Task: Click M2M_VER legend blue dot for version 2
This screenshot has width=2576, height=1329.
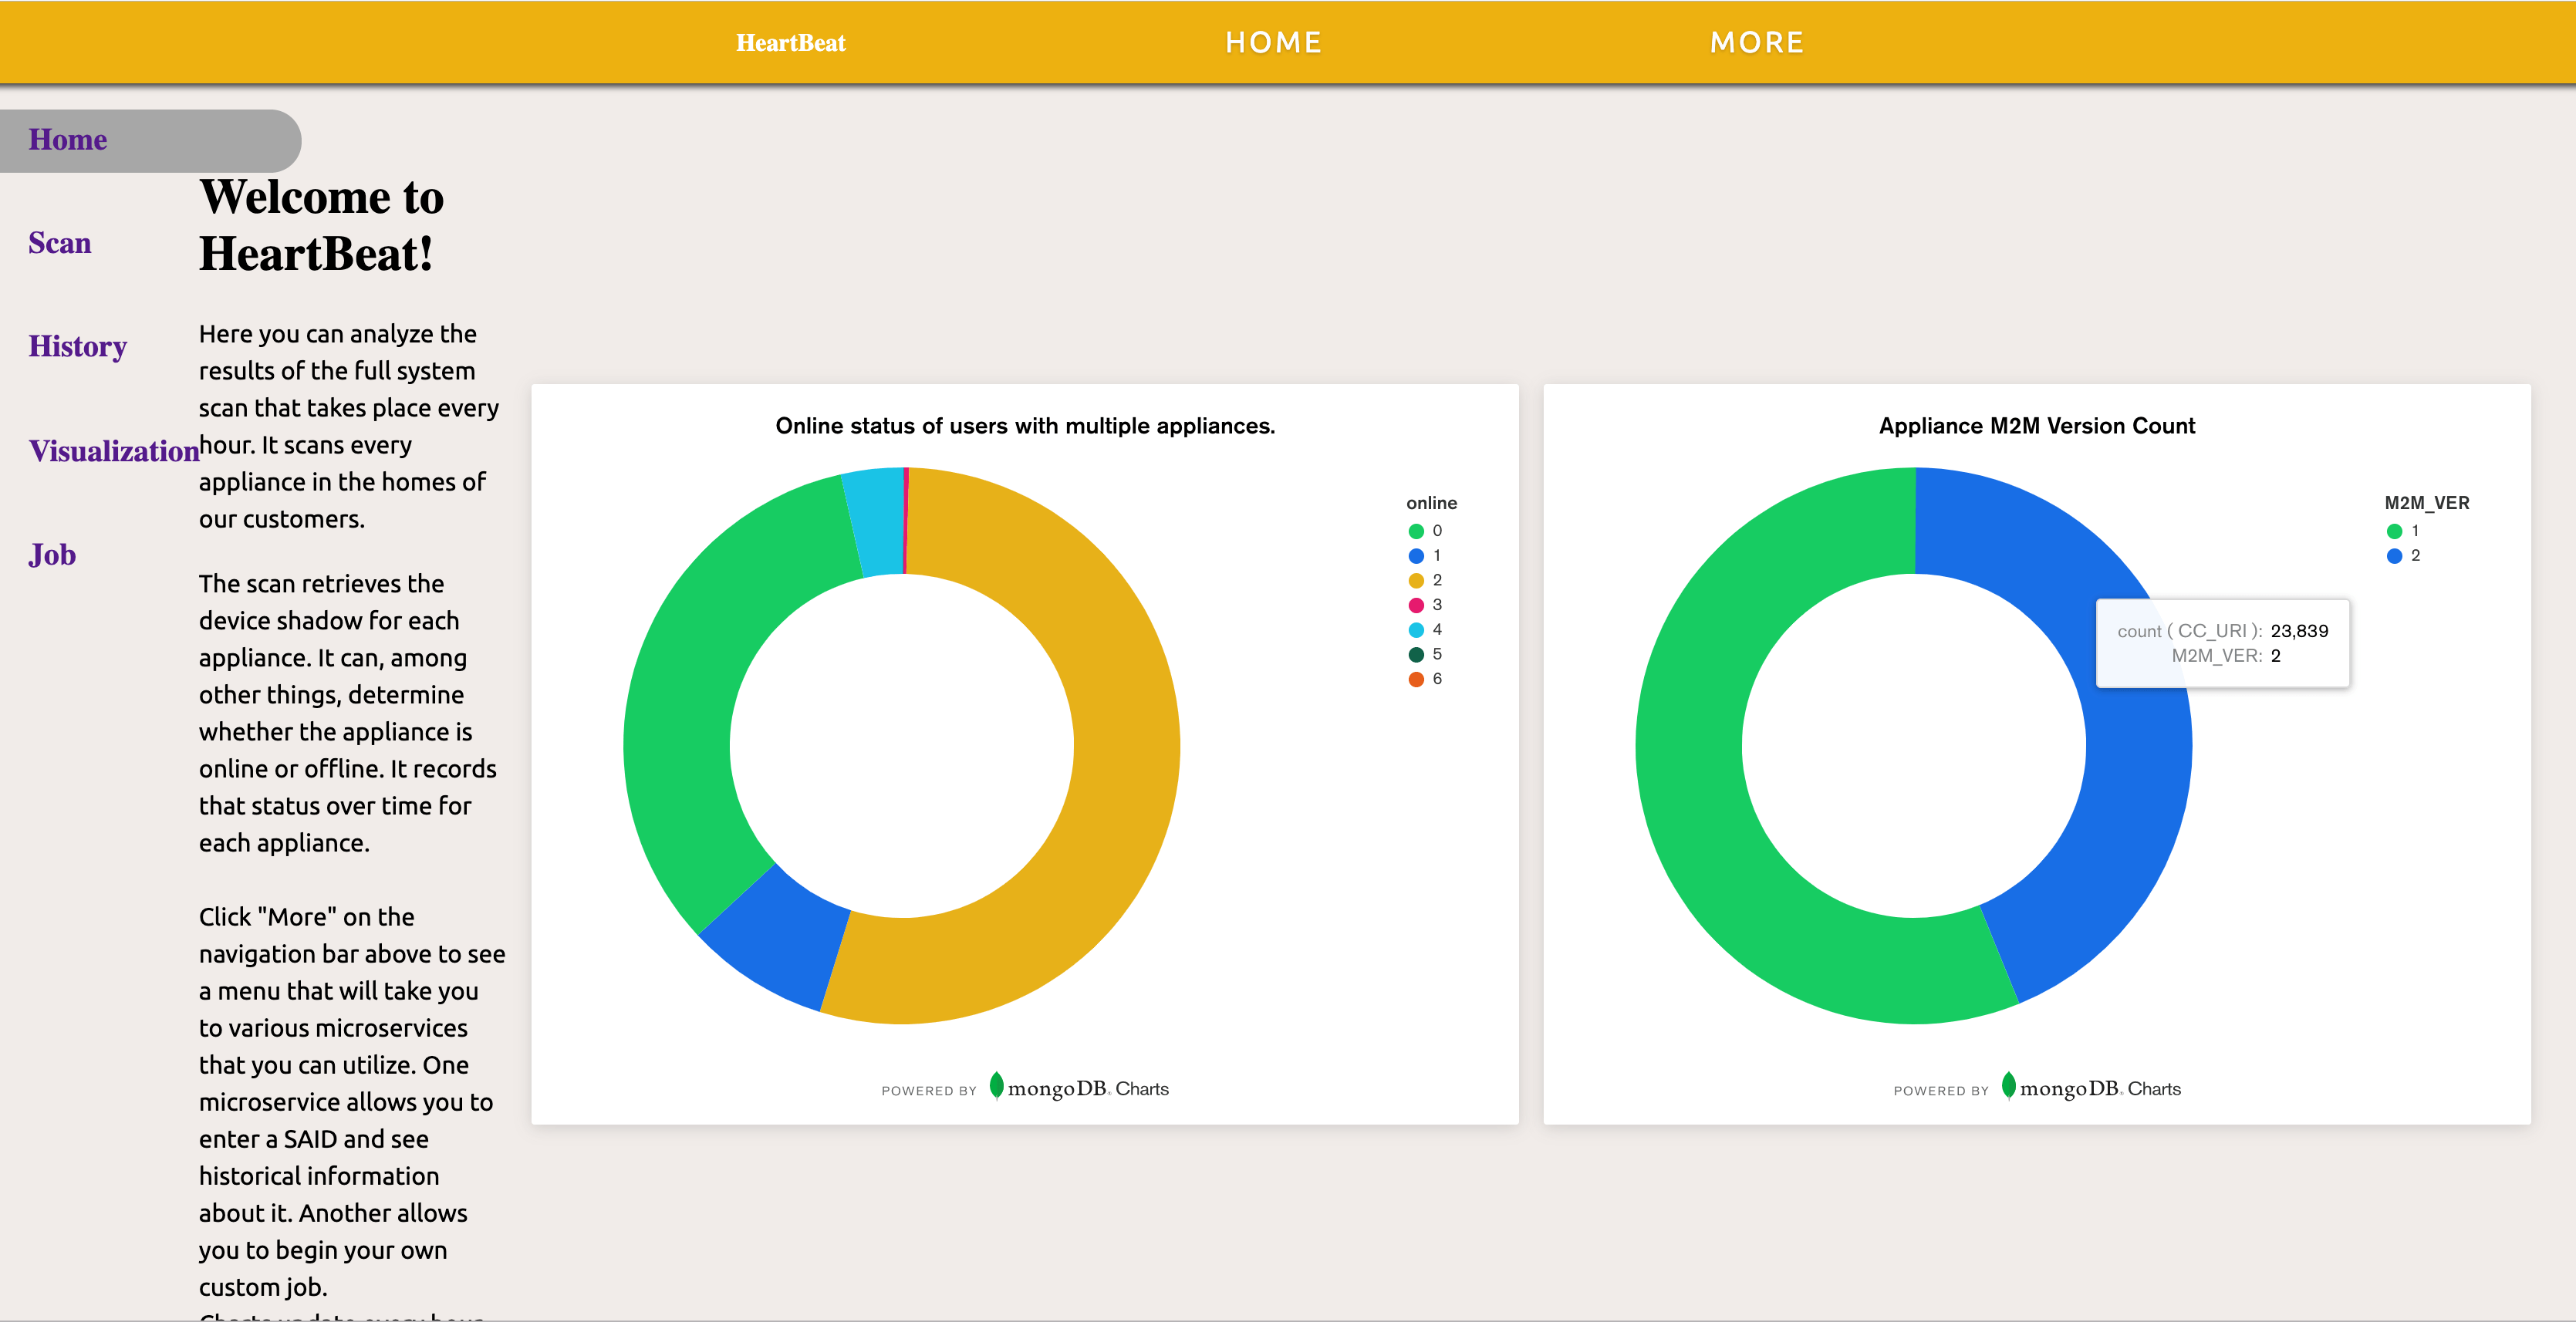Action: tap(2394, 556)
